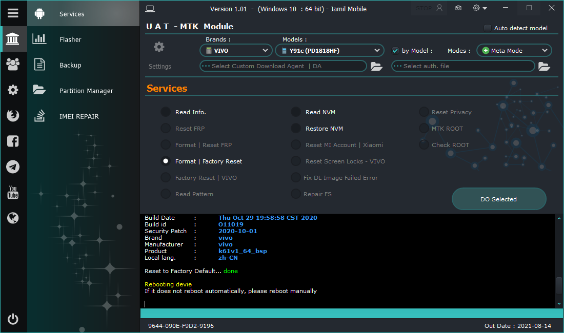564x333 pixels.
Task: Click the log scrollbar down arrow
Action: [559, 304]
